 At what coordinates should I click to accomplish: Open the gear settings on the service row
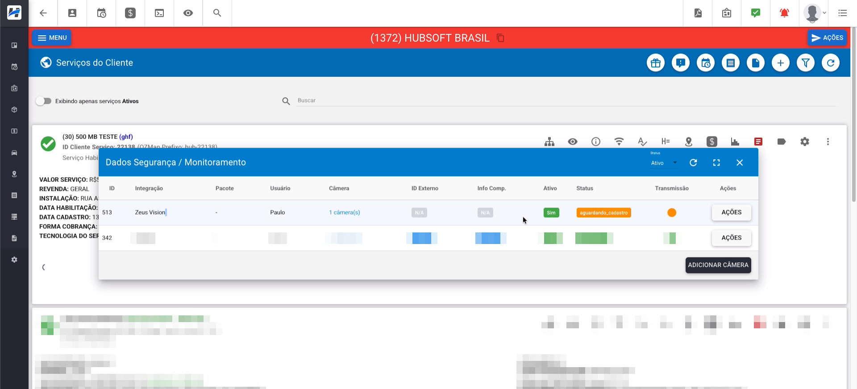(x=805, y=142)
